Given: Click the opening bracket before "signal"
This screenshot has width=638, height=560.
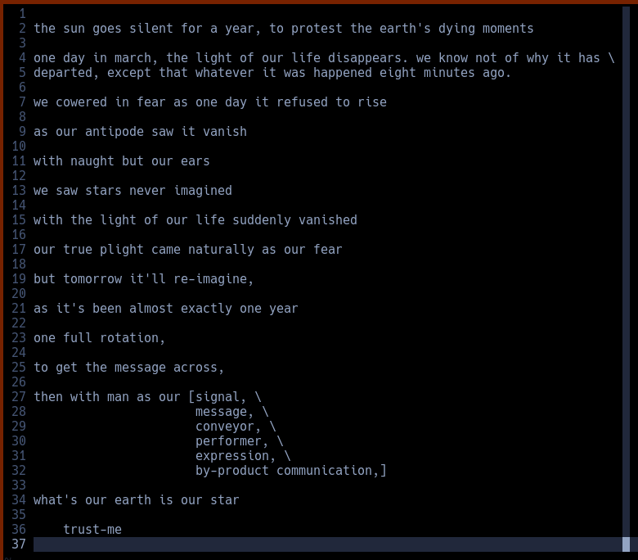Looking at the screenshot, I should pos(191,397).
